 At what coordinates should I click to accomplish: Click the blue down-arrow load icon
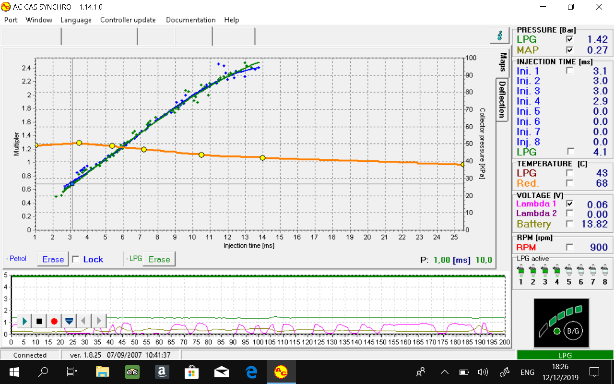[x=69, y=321]
